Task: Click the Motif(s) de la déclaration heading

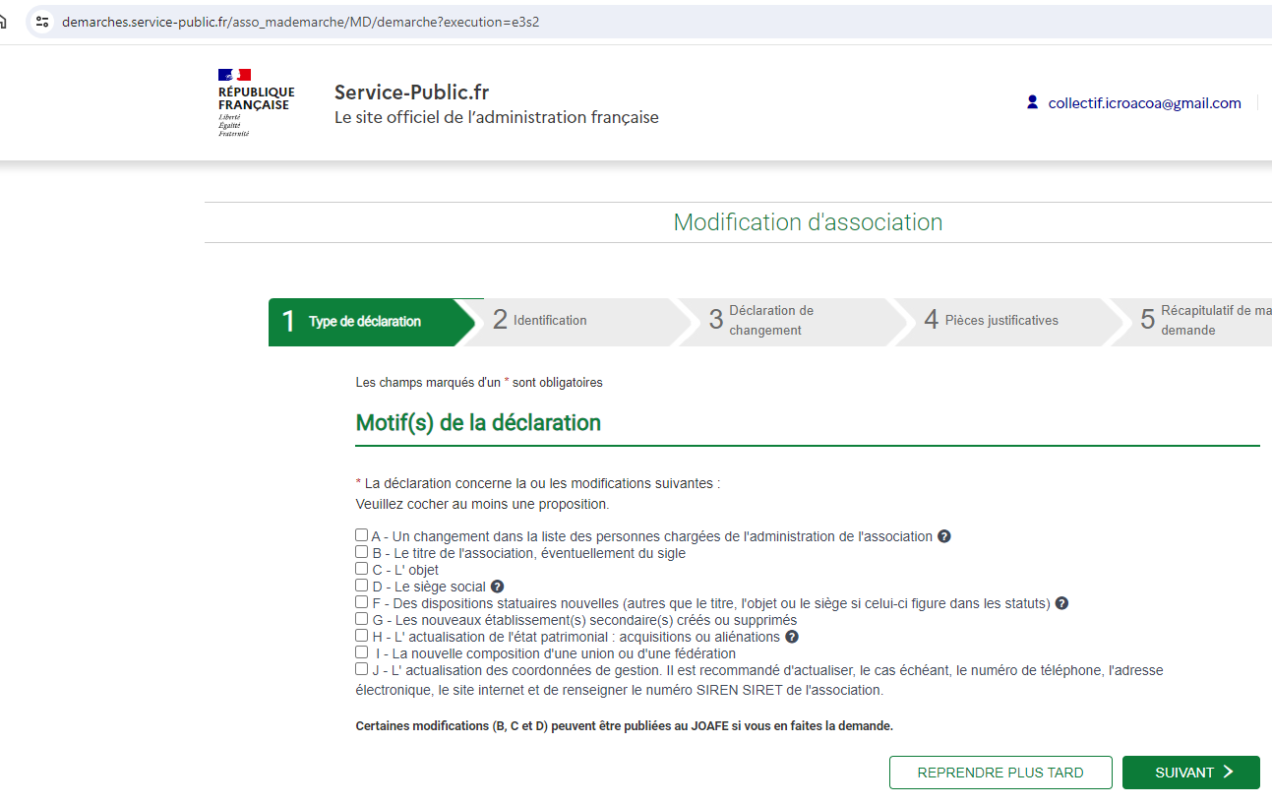Action: coord(478,423)
